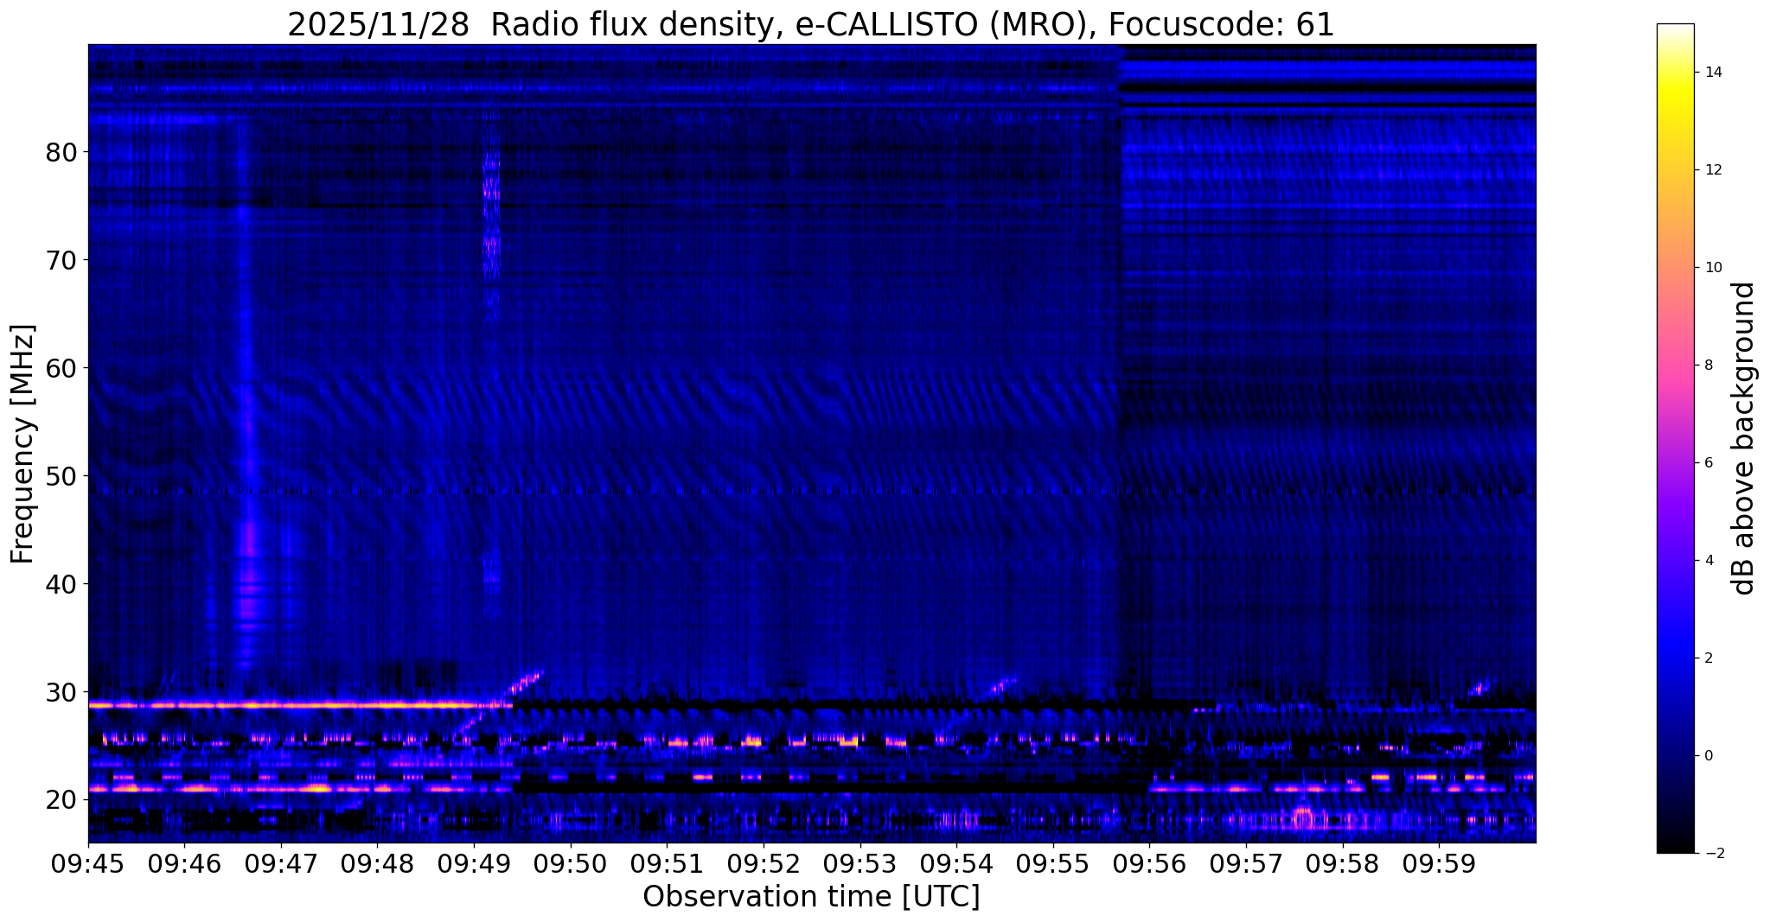Pick the 09:48 time tick label

click(377, 864)
